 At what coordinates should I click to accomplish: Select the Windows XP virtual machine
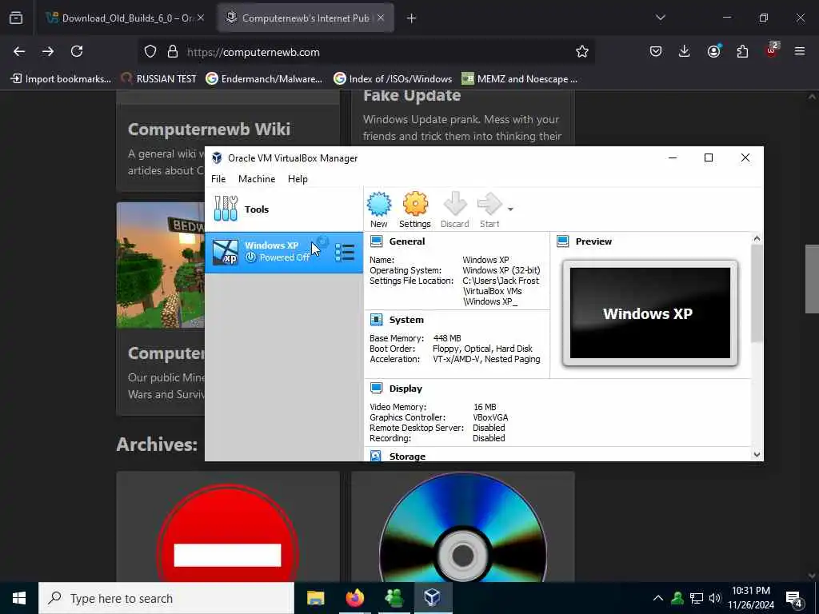tap(284, 252)
